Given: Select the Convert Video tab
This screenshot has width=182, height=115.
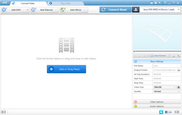Looking at the screenshot, I should pyautogui.click(x=28, y=3).
